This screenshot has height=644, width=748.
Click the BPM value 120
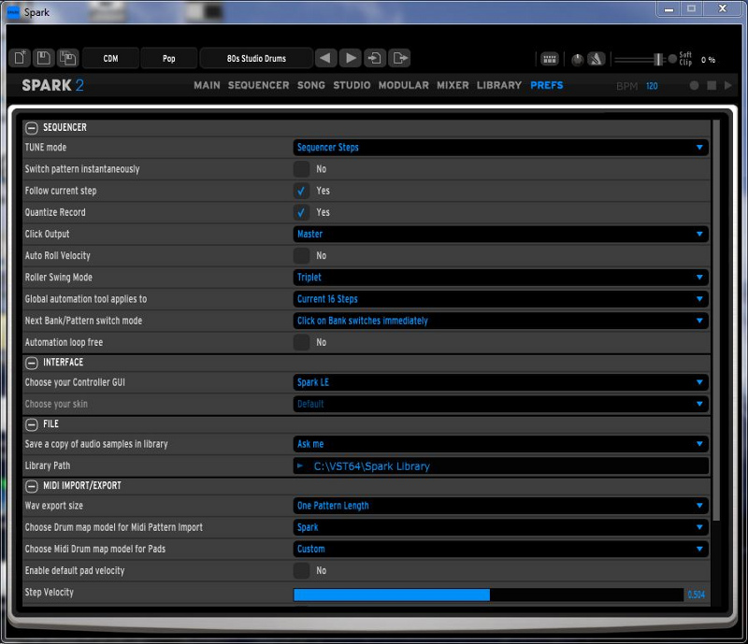pos(652,86)
